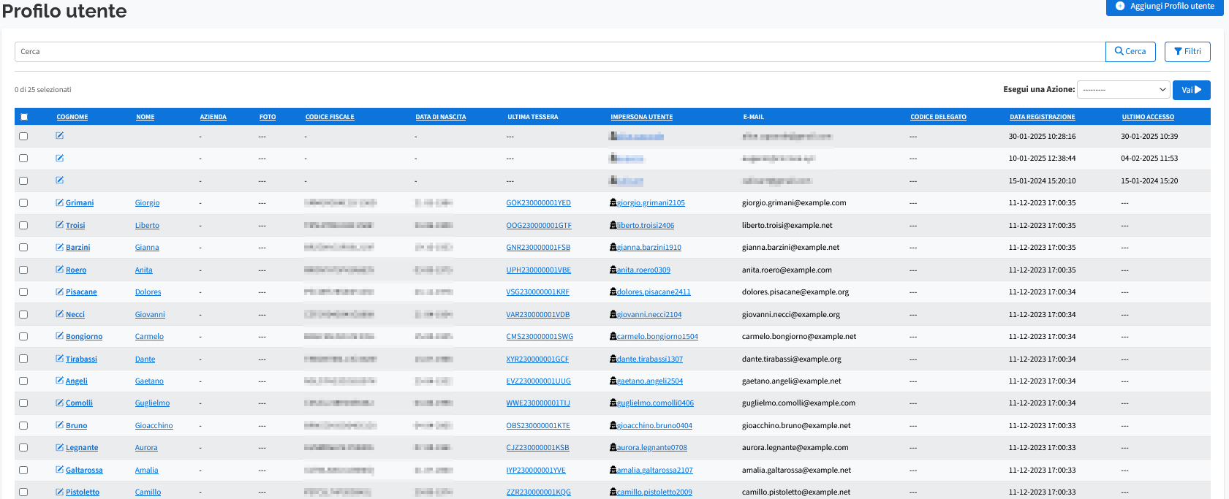This screenshot has width=1229, height=499.
Task: Sort table by Cognome column
Action: [x=72, y=117]
